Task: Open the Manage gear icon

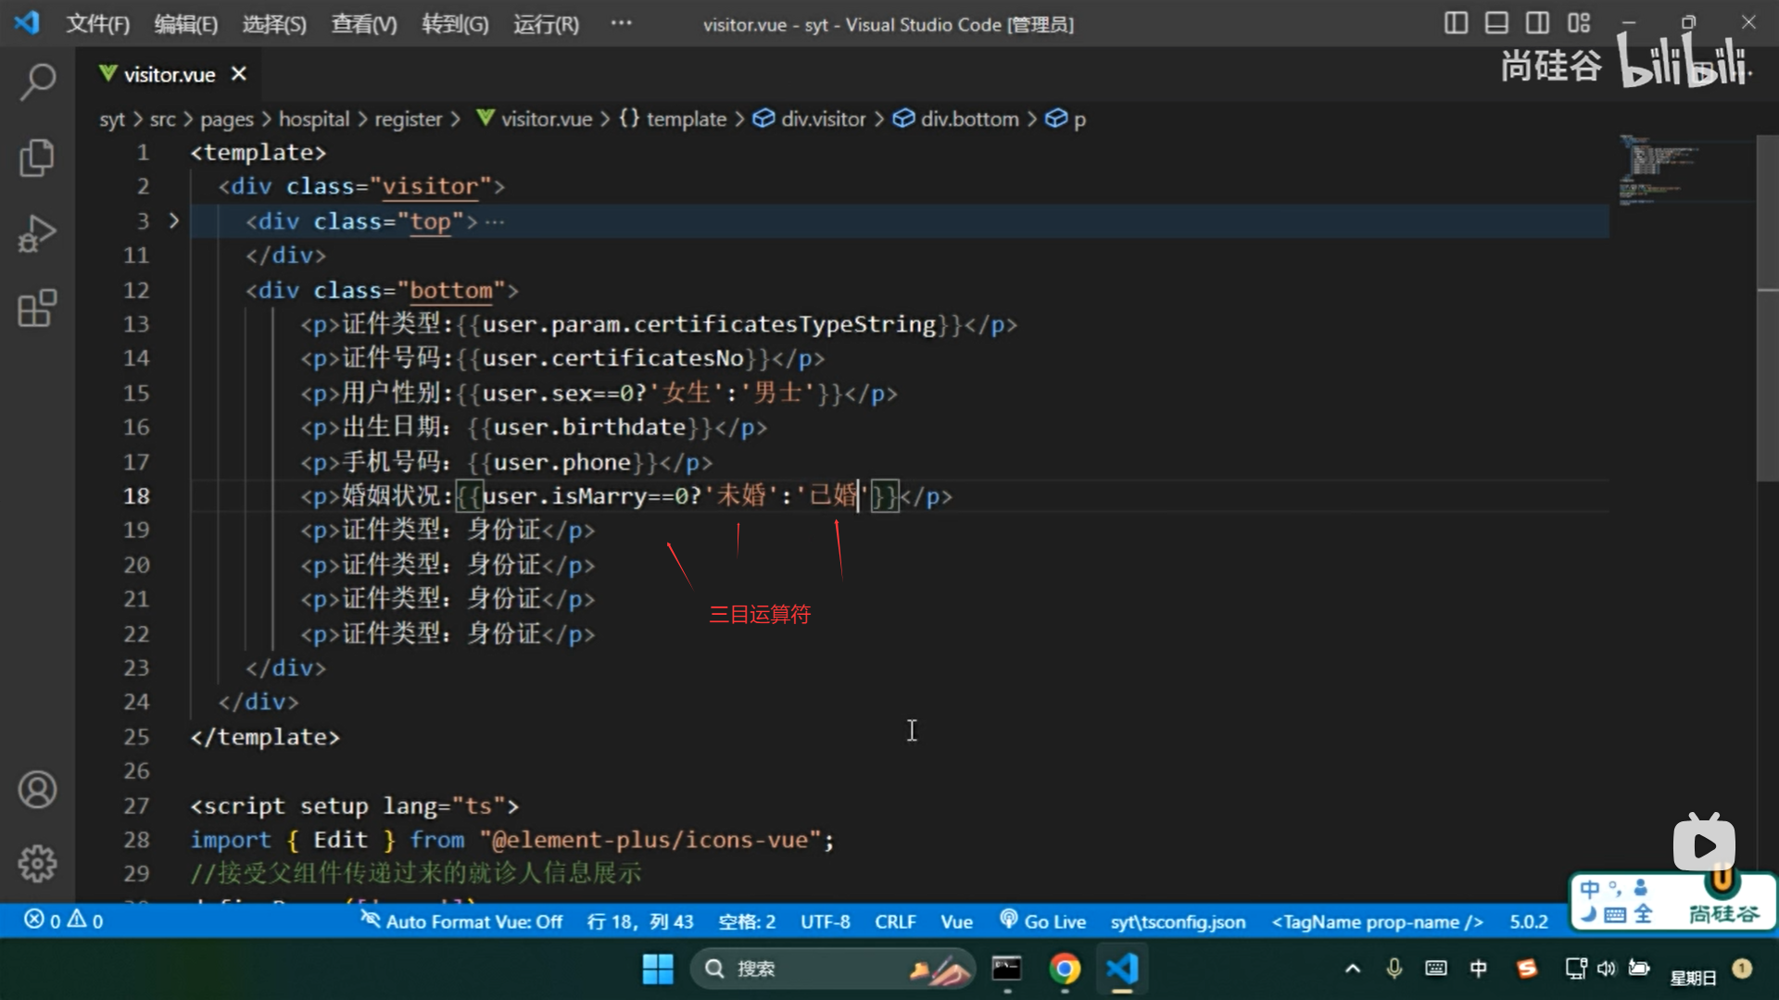Action: 37,863
